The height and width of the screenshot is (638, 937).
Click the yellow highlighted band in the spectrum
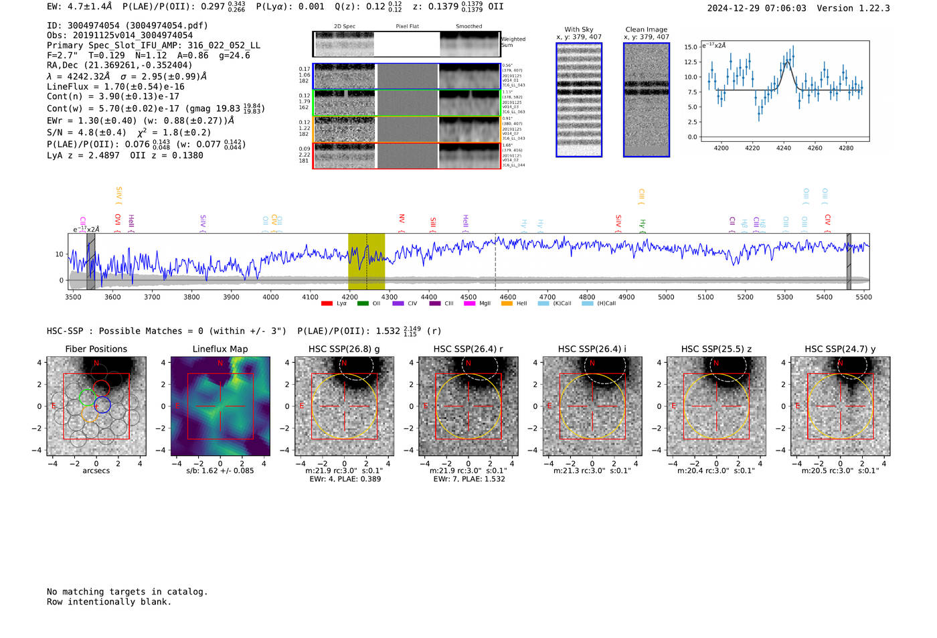coord(366,261)
